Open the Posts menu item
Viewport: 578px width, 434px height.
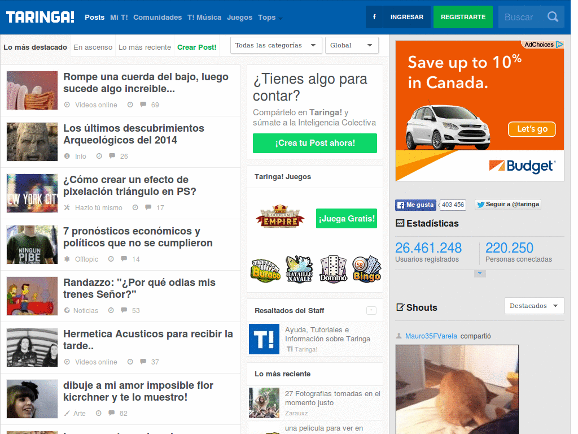(95, 18)
